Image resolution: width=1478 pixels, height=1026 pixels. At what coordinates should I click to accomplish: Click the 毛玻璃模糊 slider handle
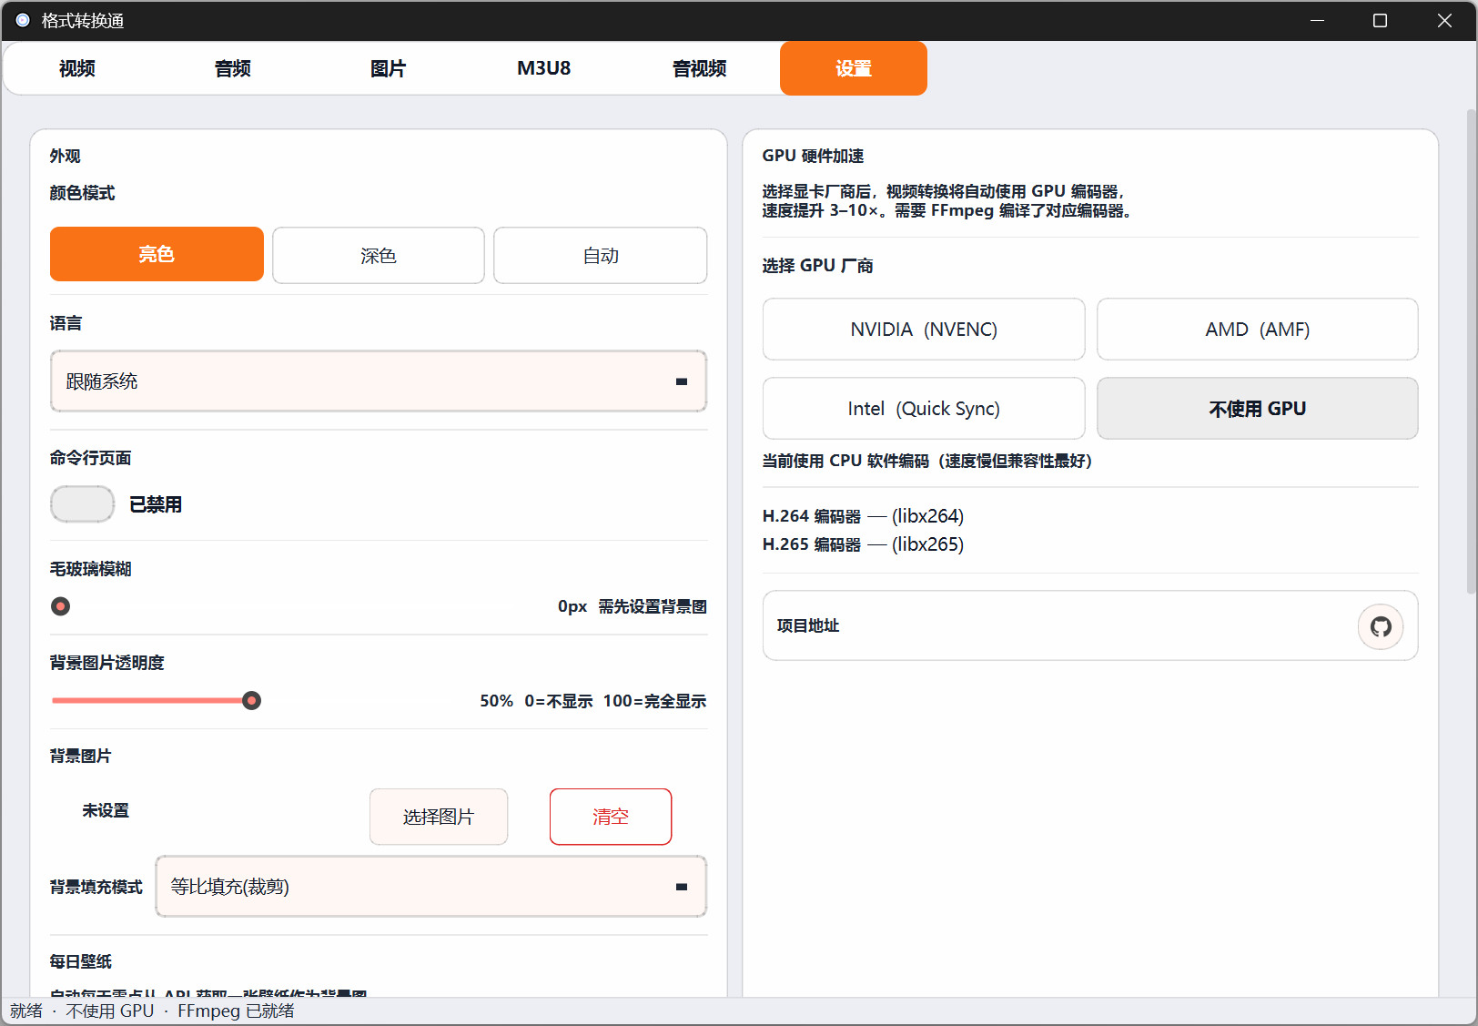pyautogui.click(x=61, y=606)
